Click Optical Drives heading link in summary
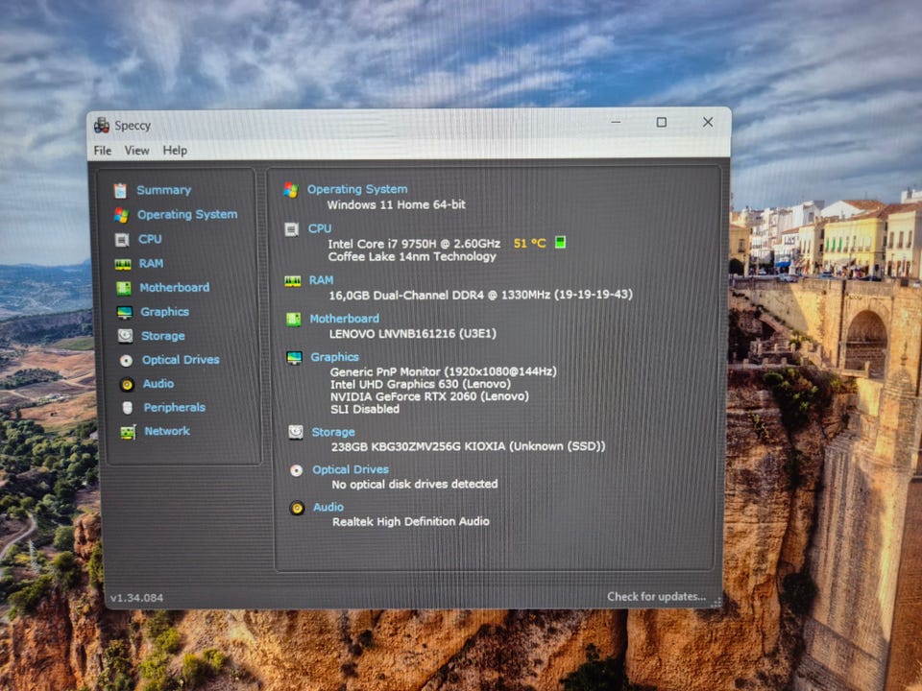Screen dimensions: 922x691 351,470
